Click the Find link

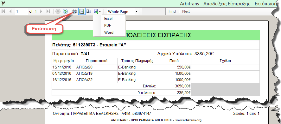click(x=172, y=11)
